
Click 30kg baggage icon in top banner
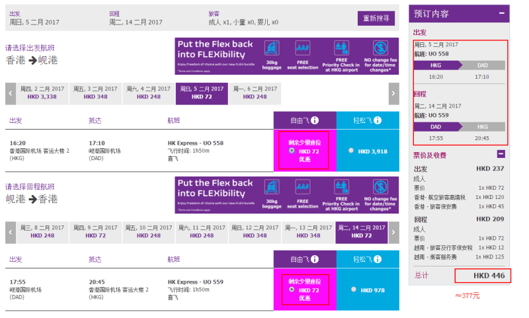[272, 48]
